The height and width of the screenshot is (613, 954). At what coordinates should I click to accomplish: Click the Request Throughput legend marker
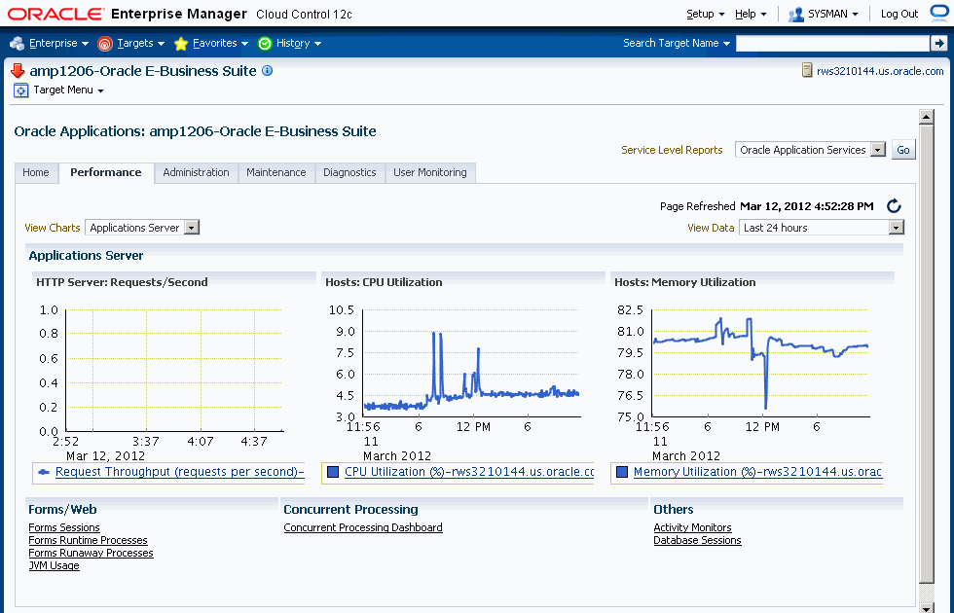(x=44, y=472)
